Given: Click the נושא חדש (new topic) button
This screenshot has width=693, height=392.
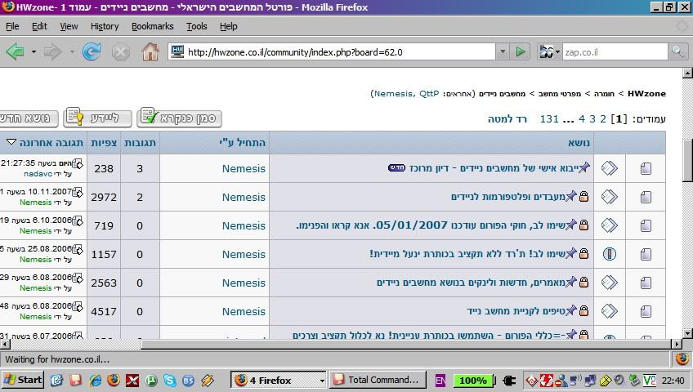Looking at the screenshot, I should point(29,118).
